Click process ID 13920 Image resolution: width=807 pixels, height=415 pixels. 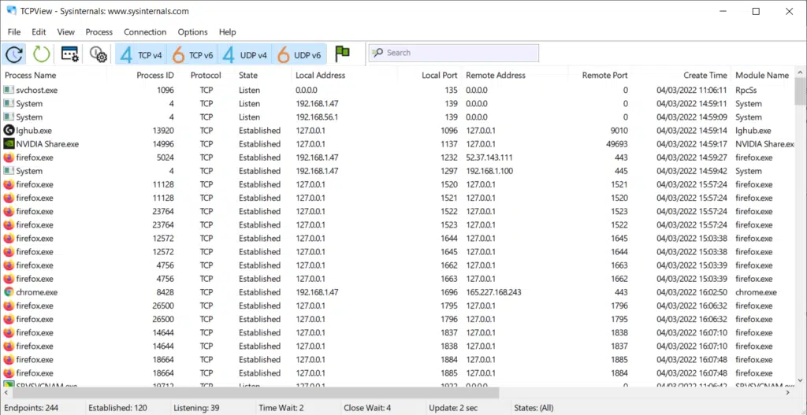(163, 131)
